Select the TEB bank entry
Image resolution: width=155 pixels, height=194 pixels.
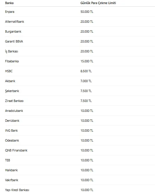point(8,160)
